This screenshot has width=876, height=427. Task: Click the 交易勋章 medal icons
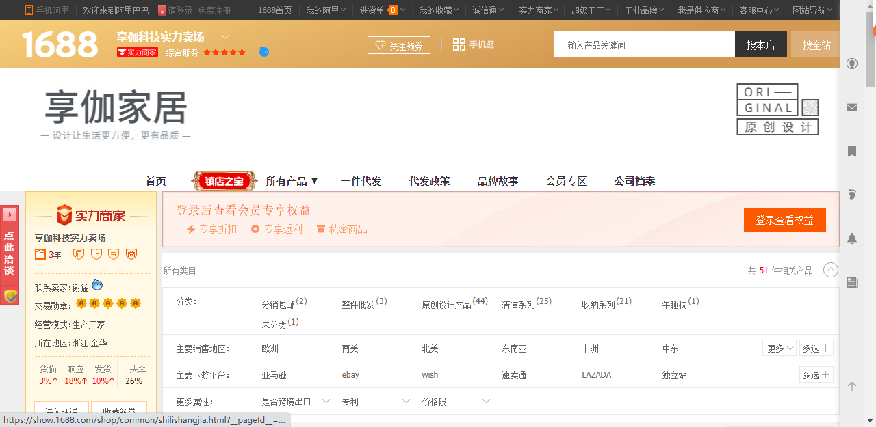click(x=108, y=304)
